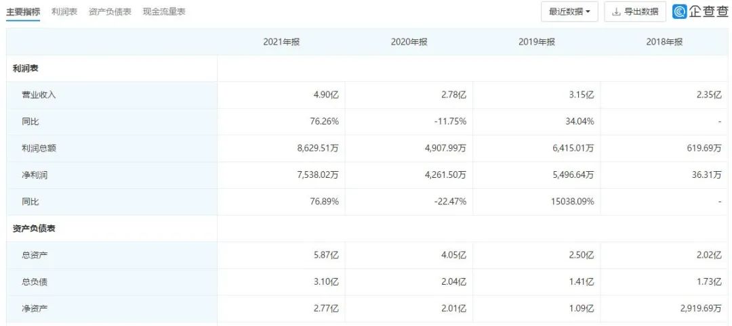Expand the 最近数据 dropdown

pos(569,11)
